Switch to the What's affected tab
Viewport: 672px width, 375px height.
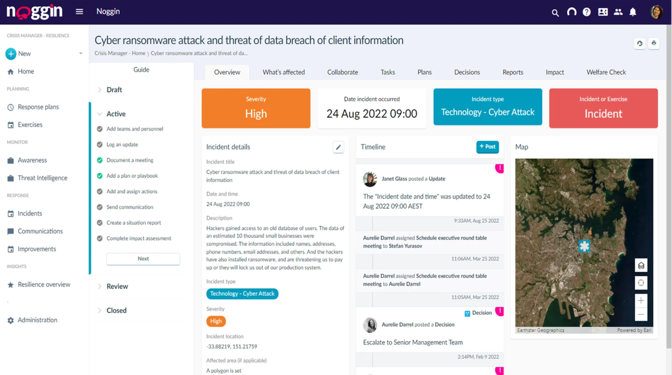[x=283, y=72]
